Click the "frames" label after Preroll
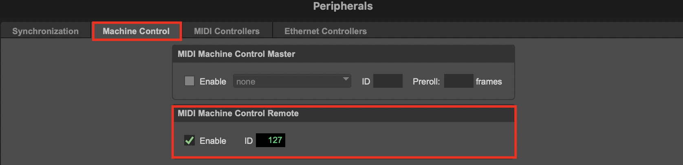 489,82
